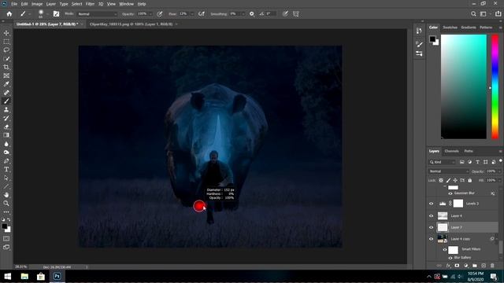Viewport: 504px width, 283px height.
Task: Select the Eraser tool
Action: pos(6,127)
